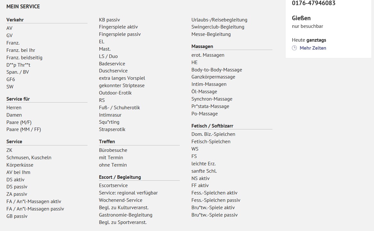
Task: Click the Messe-Begleitung item
Action: tap(211, 34)
